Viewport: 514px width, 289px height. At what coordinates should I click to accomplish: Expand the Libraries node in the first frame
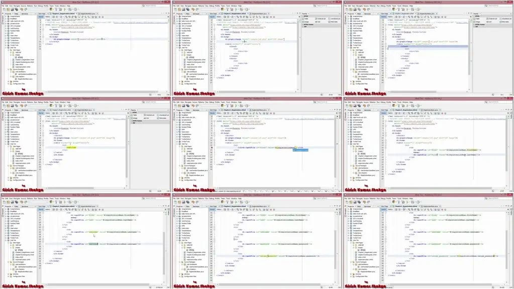(x=8, y=81)
